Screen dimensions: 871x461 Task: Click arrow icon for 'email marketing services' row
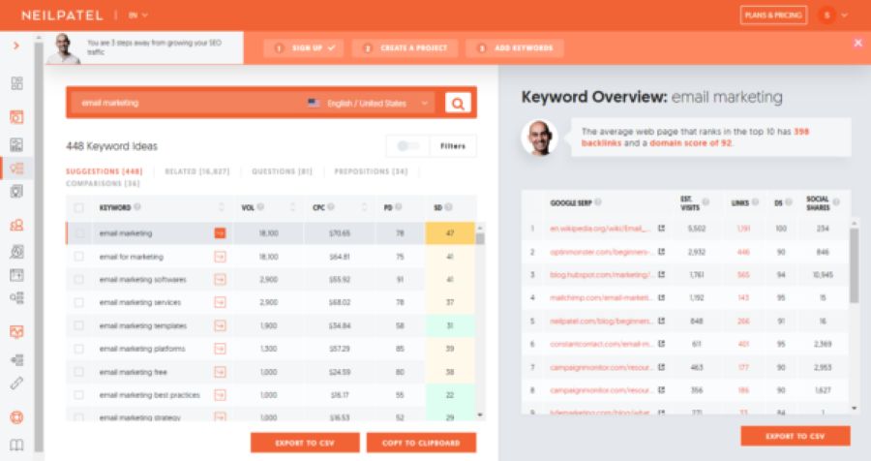click(220, 302)
